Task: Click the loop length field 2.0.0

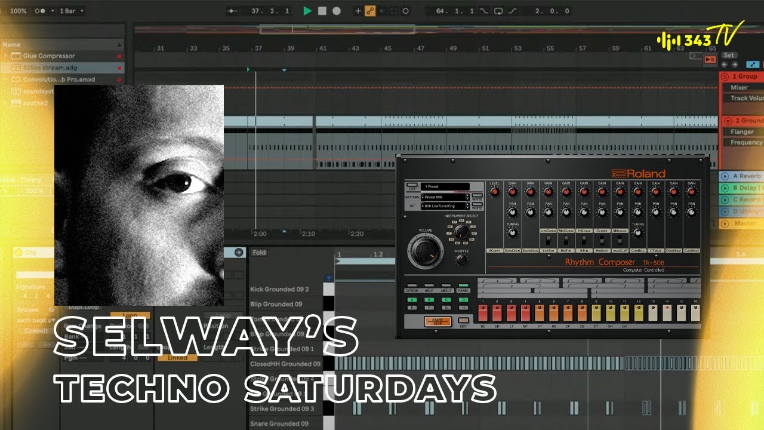Action: coord(549,11)
